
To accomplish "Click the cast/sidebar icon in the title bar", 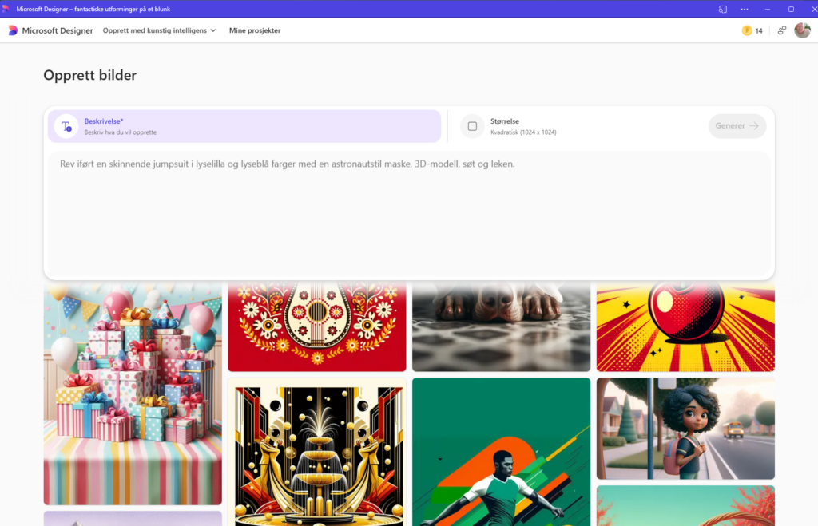I will [x=722, y=9].
